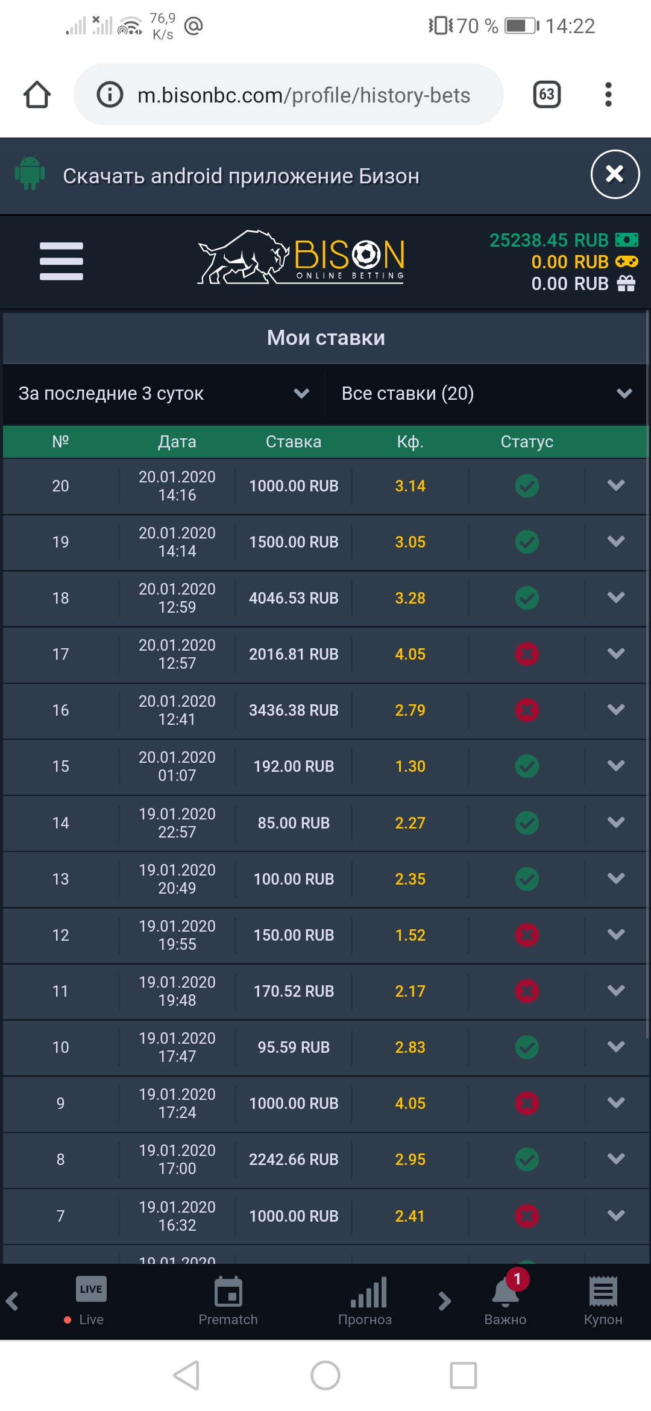Tap the lost status icon of bet 16
This screenshot has width=651, height=1411.
[527, 710]
